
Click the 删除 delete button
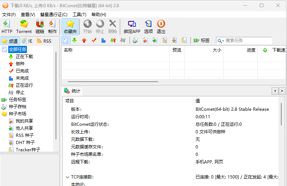113,27
